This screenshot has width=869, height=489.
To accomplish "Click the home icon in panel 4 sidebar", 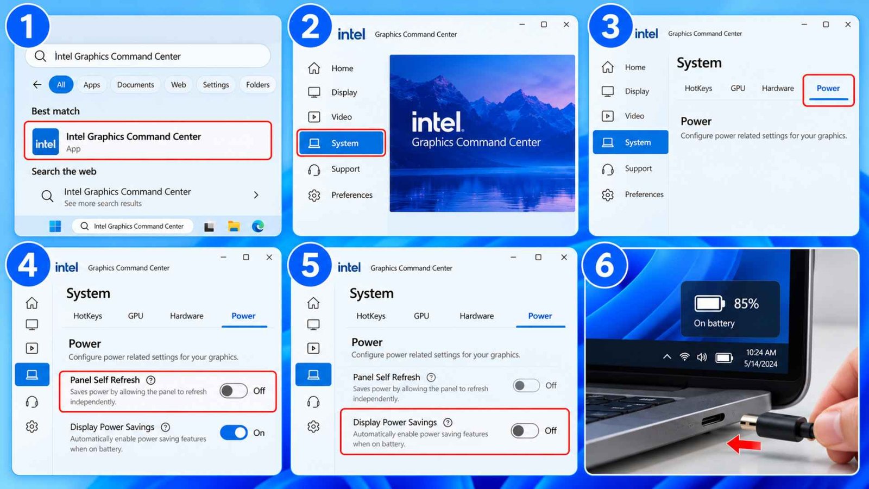I will pos(32,303).
